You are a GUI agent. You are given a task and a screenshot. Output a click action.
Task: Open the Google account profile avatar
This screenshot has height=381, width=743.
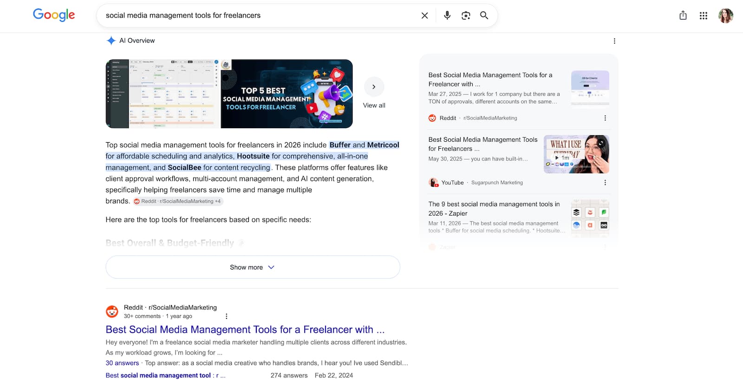[x=726, y=15]
